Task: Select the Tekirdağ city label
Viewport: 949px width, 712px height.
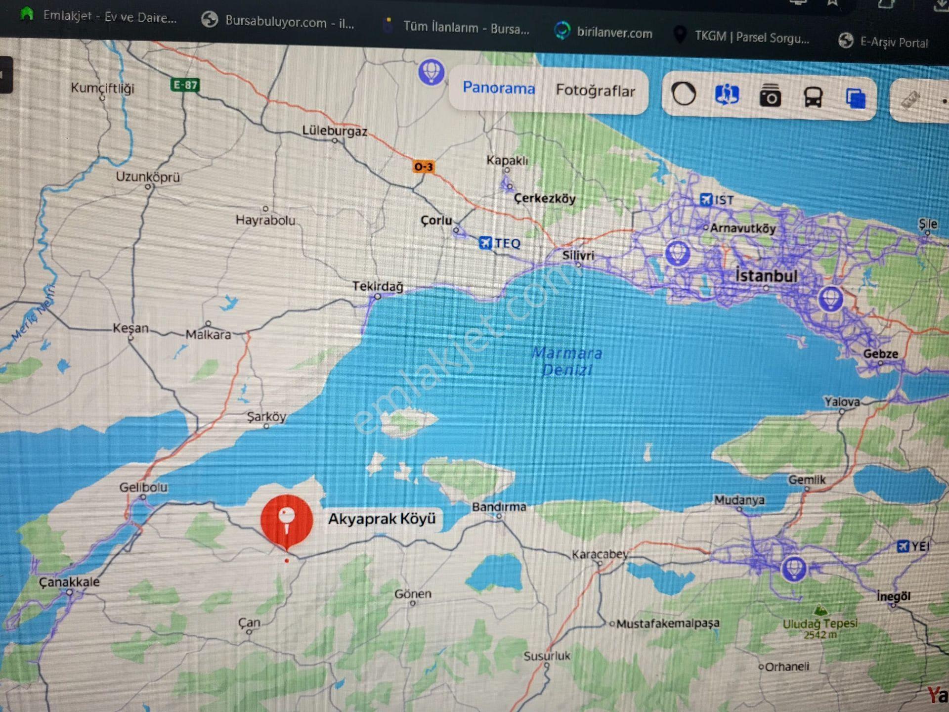Action: pyautogui.click(x=378, y=286)
